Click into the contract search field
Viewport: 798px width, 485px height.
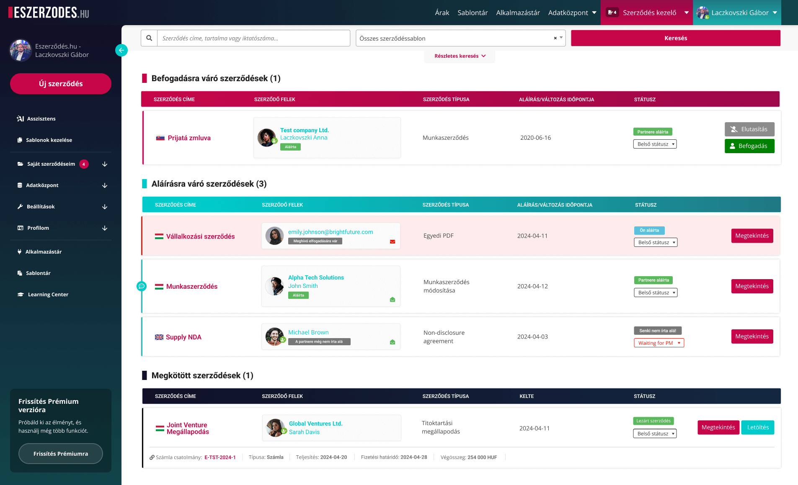tap(253, 38)
